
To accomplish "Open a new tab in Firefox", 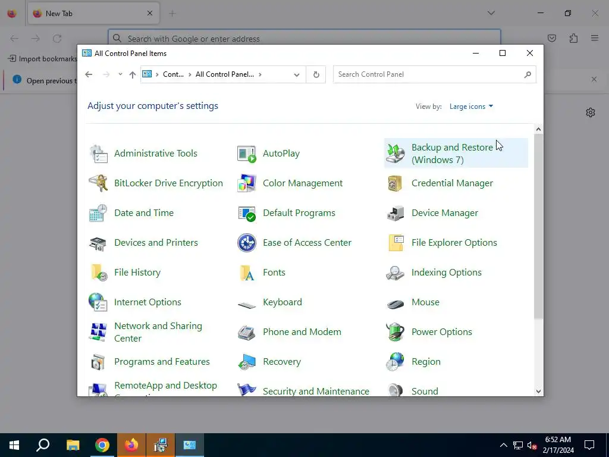I will pos(172,14).
